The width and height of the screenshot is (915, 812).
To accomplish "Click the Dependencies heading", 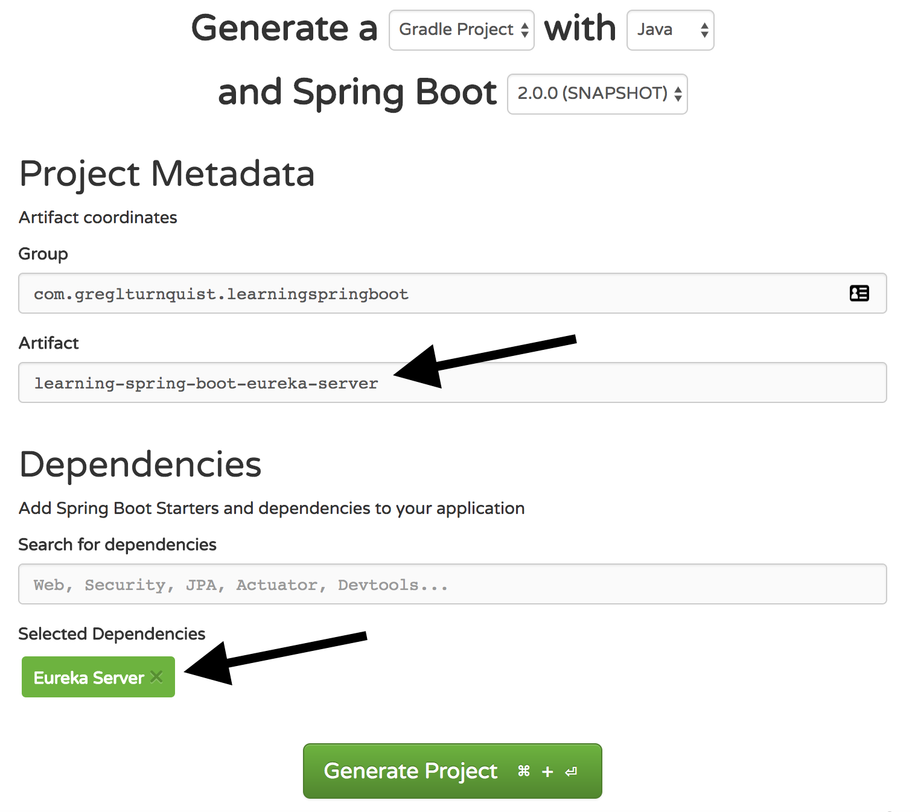I will [141, 465].
